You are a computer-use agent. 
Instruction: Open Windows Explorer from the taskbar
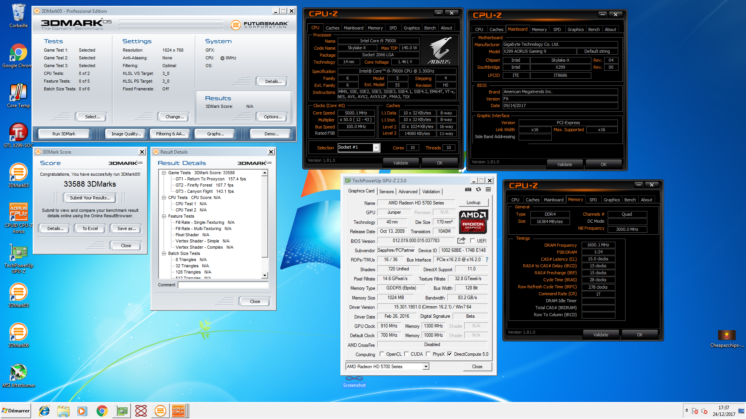(x=63, y=411)
